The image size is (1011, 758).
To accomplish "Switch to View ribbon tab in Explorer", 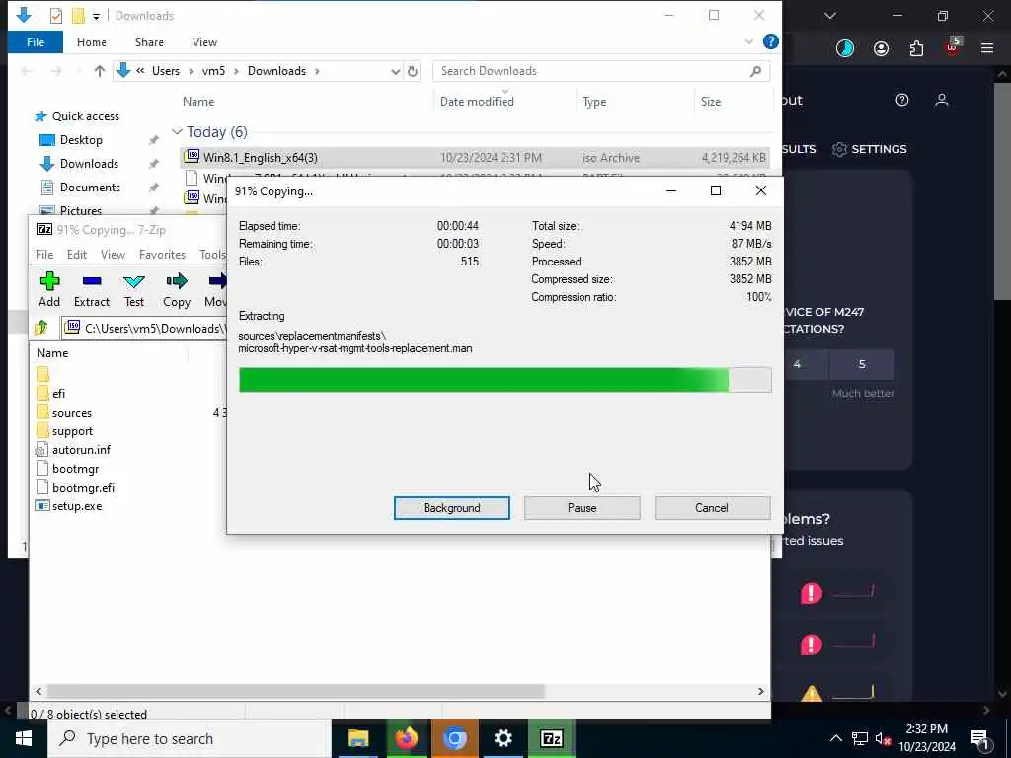I will pos(204,42).
